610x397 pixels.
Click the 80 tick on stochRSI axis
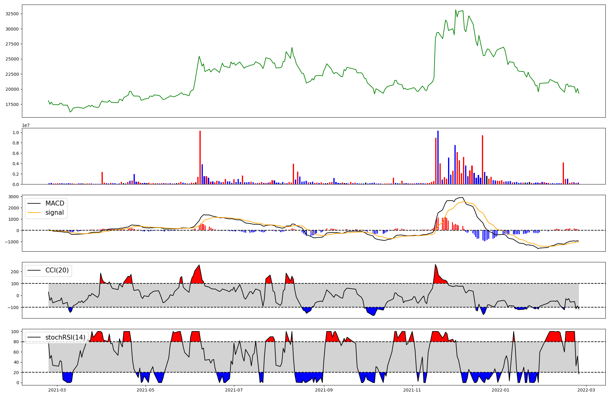16,342
